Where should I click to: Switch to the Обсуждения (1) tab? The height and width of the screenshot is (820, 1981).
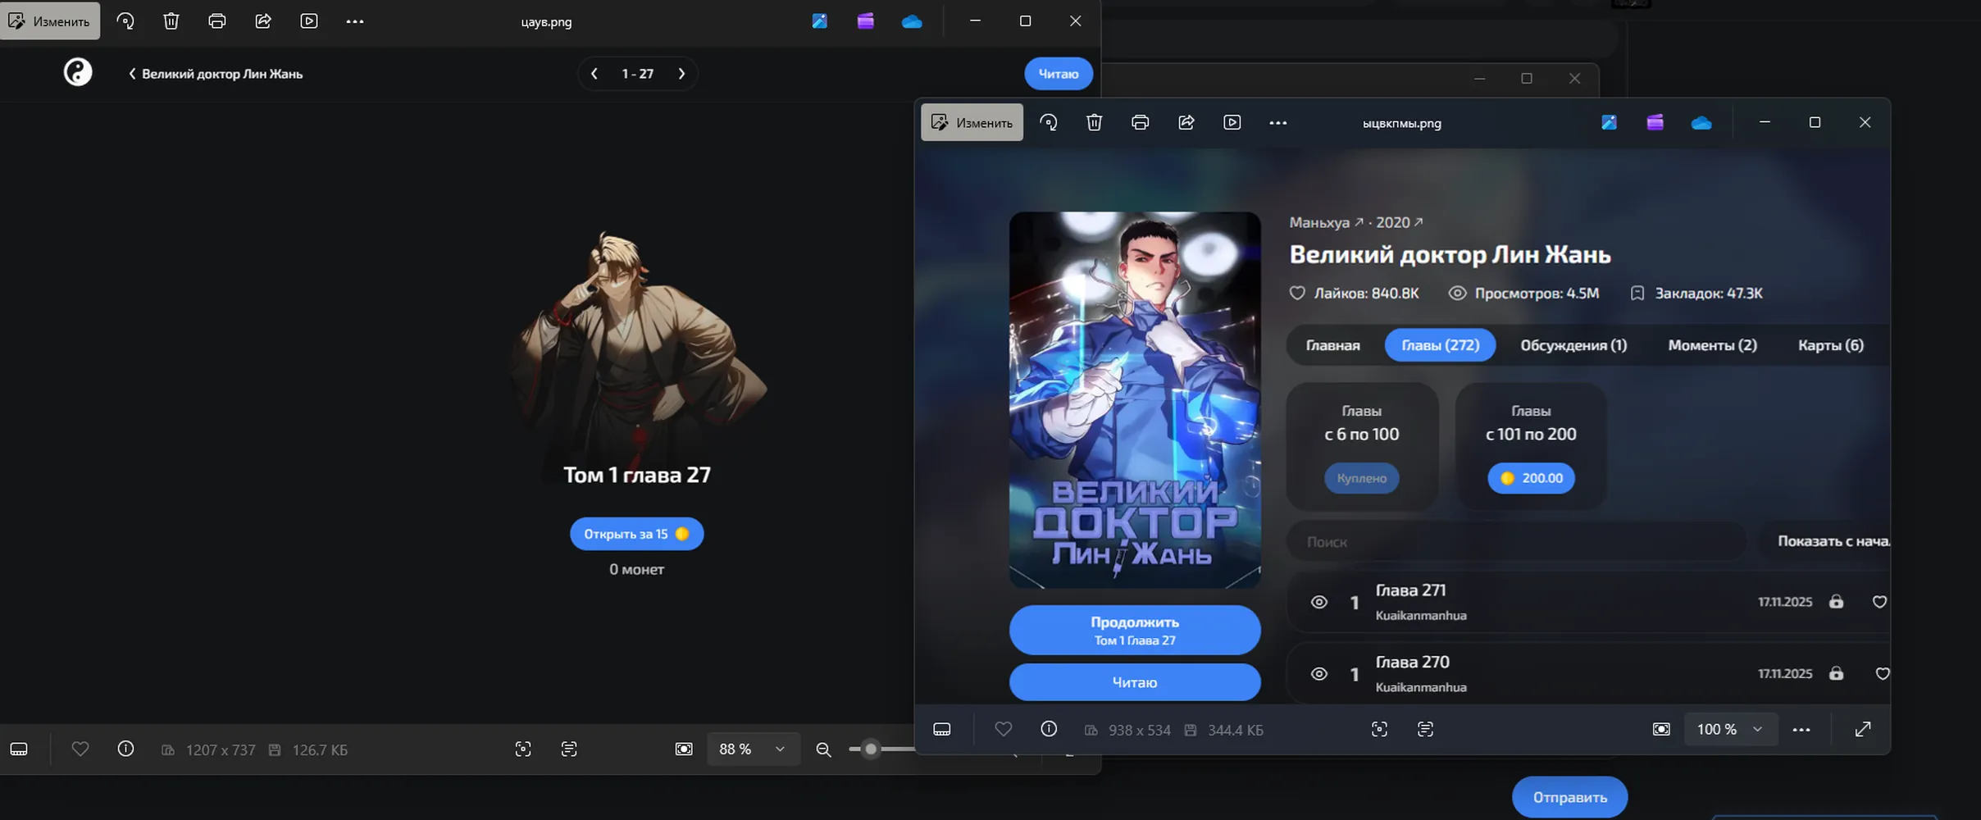click(x=1573, y=345)
